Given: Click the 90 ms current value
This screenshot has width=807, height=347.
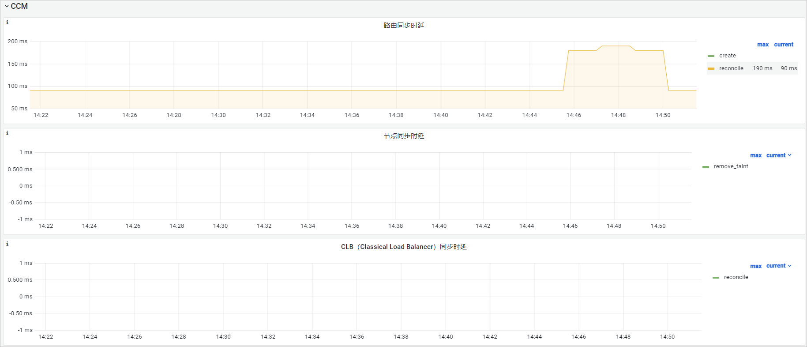Looking at the screenshot, I should click(x=789, y=68).
